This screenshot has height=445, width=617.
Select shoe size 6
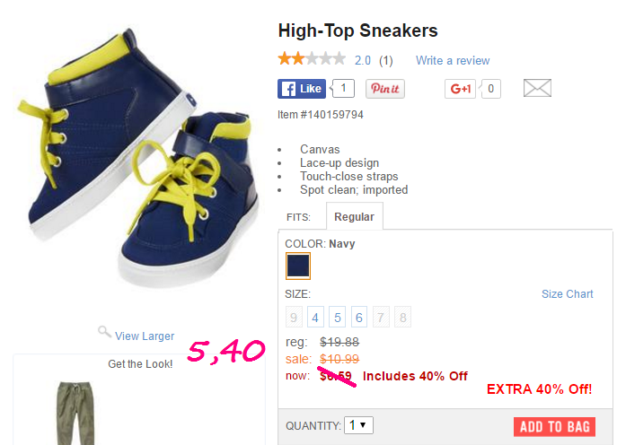359,317
